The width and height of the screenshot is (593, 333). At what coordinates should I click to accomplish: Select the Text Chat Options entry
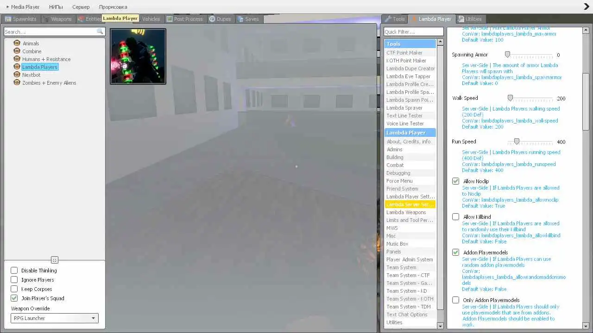410,314
